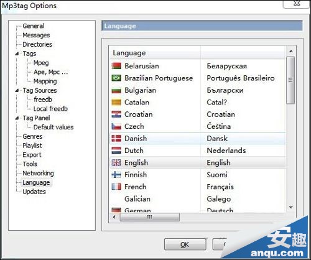Click vertical scrollbar down arrow
311x260 pixels.
click(x=291, y=207)
